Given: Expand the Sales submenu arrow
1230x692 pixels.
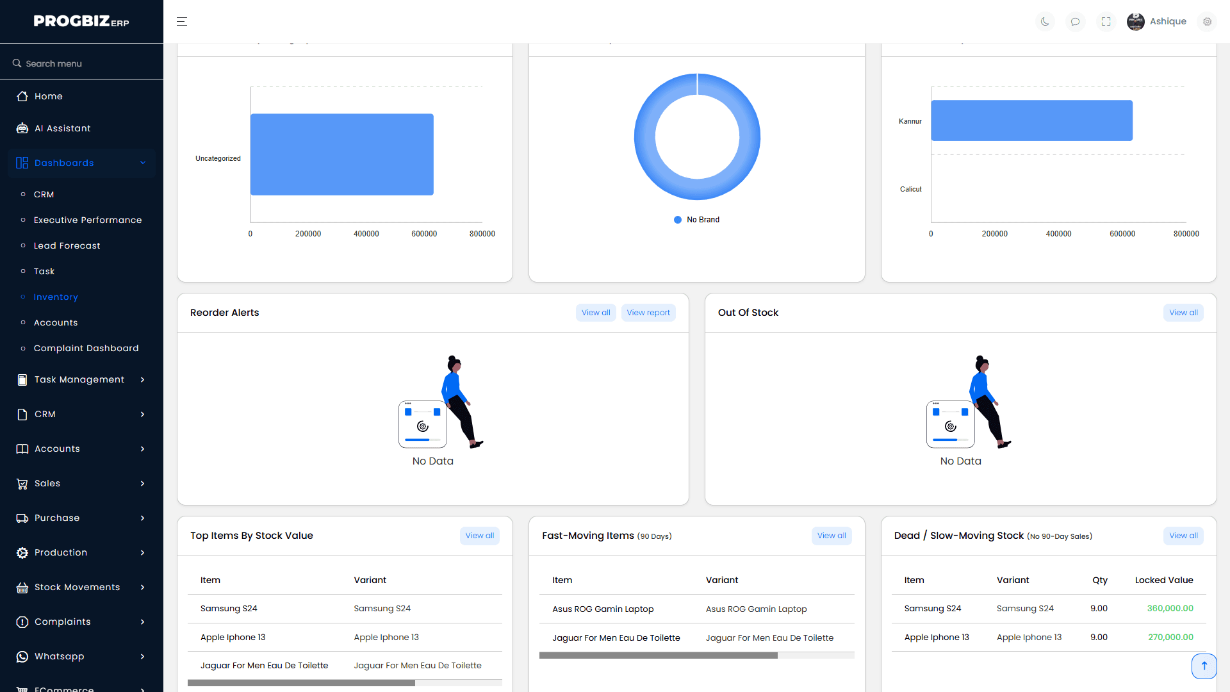Looking at the screenshot, I should (143, 483).
